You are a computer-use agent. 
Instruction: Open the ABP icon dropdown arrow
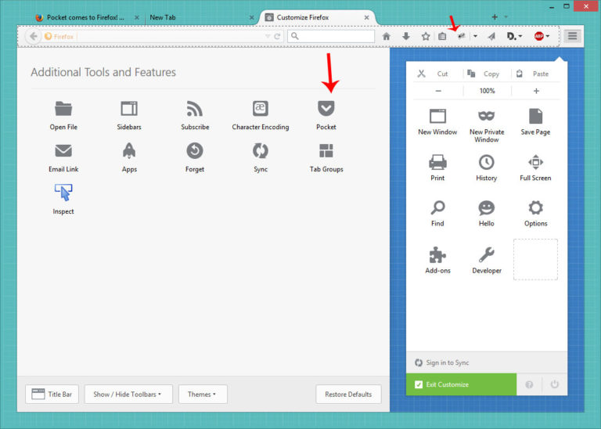pyautogui.click(x=548, y=37)
